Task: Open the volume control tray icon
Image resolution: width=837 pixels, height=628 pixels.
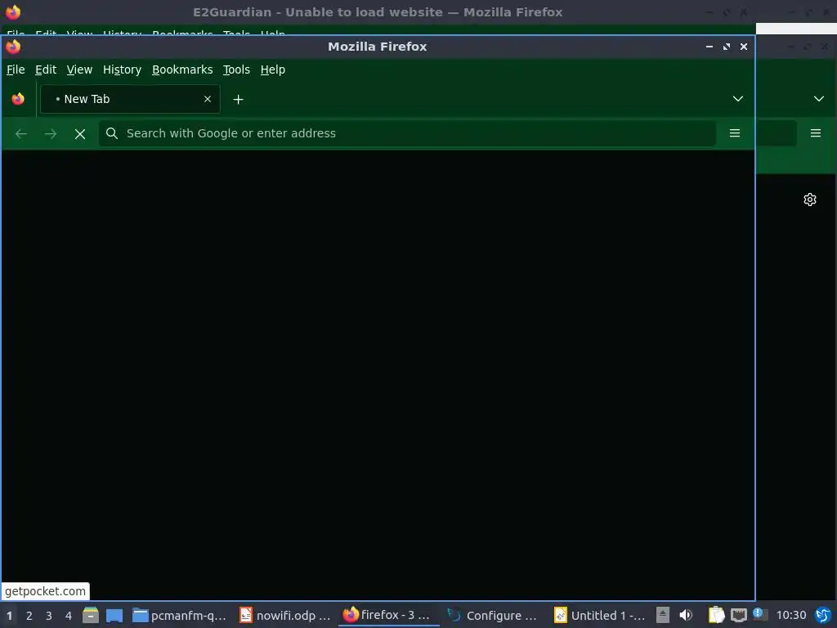Action: (x=686, y=615)
